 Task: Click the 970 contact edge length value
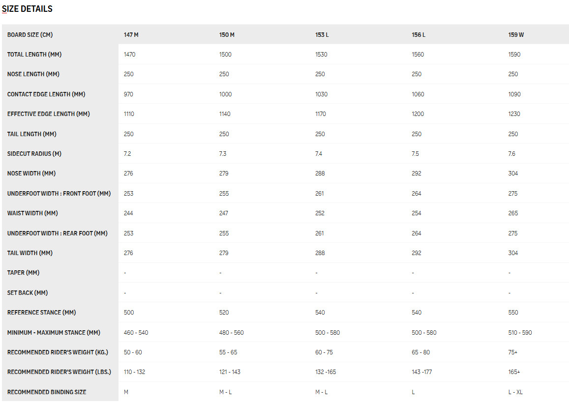pos(129,94)
